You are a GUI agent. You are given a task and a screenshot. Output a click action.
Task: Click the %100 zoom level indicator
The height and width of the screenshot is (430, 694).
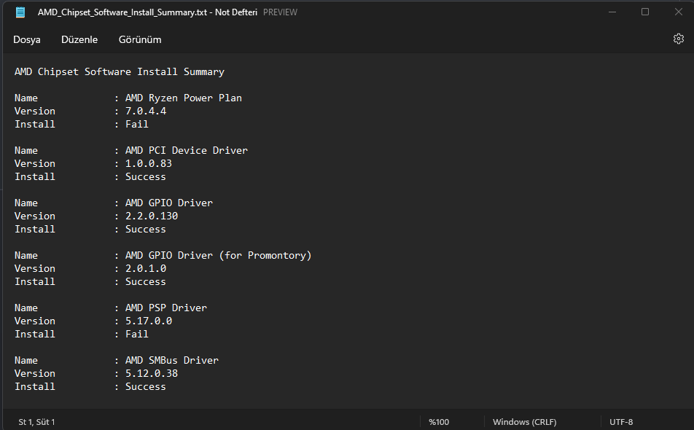pos(439,422)
